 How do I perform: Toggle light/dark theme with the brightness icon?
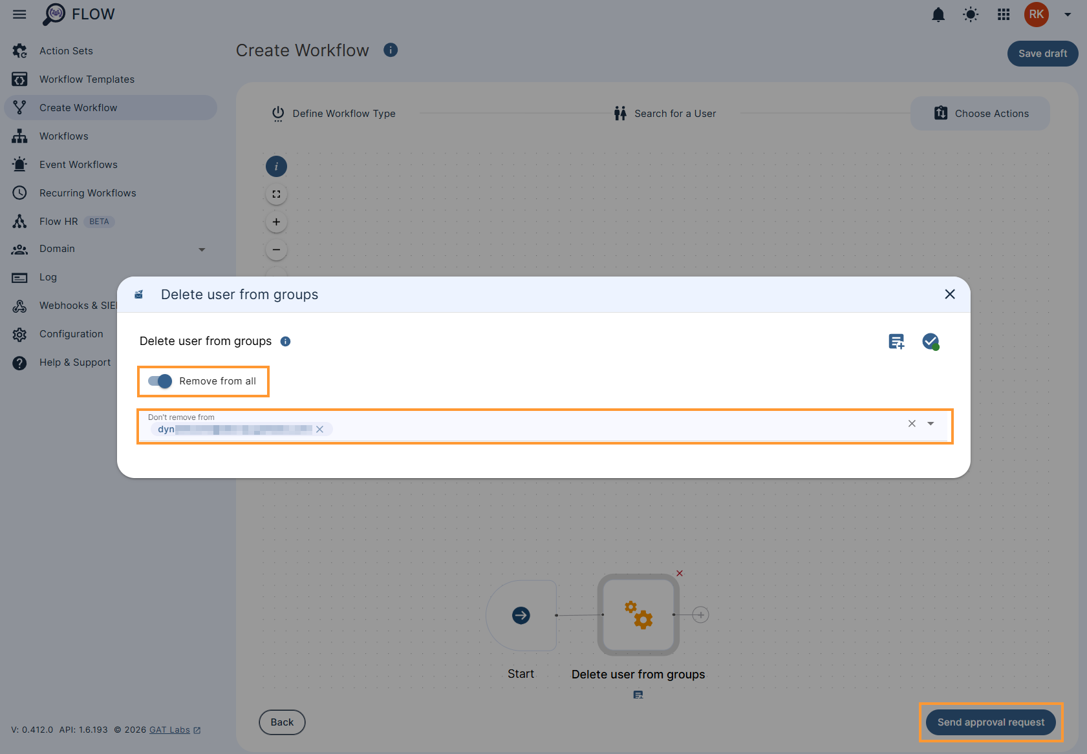971,14
